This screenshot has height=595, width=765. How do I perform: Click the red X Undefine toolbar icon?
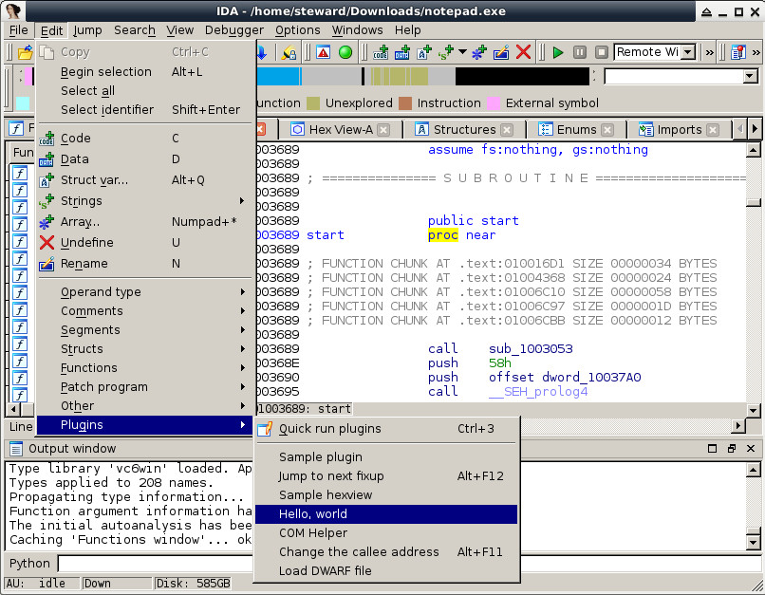click(x=523, y=52)
